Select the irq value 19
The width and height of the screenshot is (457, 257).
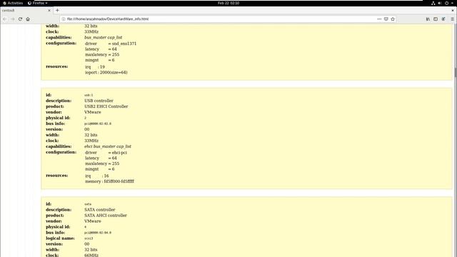pos(102,66)
